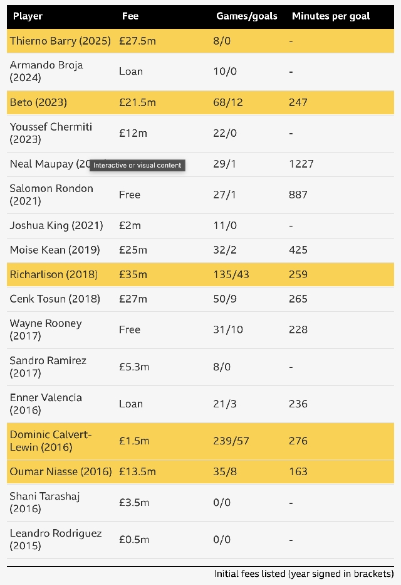The image size is (401, 585).
Task: Click the Minutes per goal header
Action: point(331,16)
